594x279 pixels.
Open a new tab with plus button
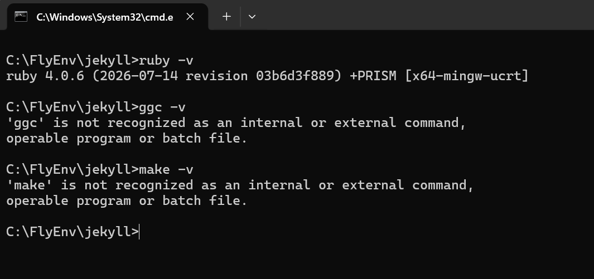[x=226, y=17]
